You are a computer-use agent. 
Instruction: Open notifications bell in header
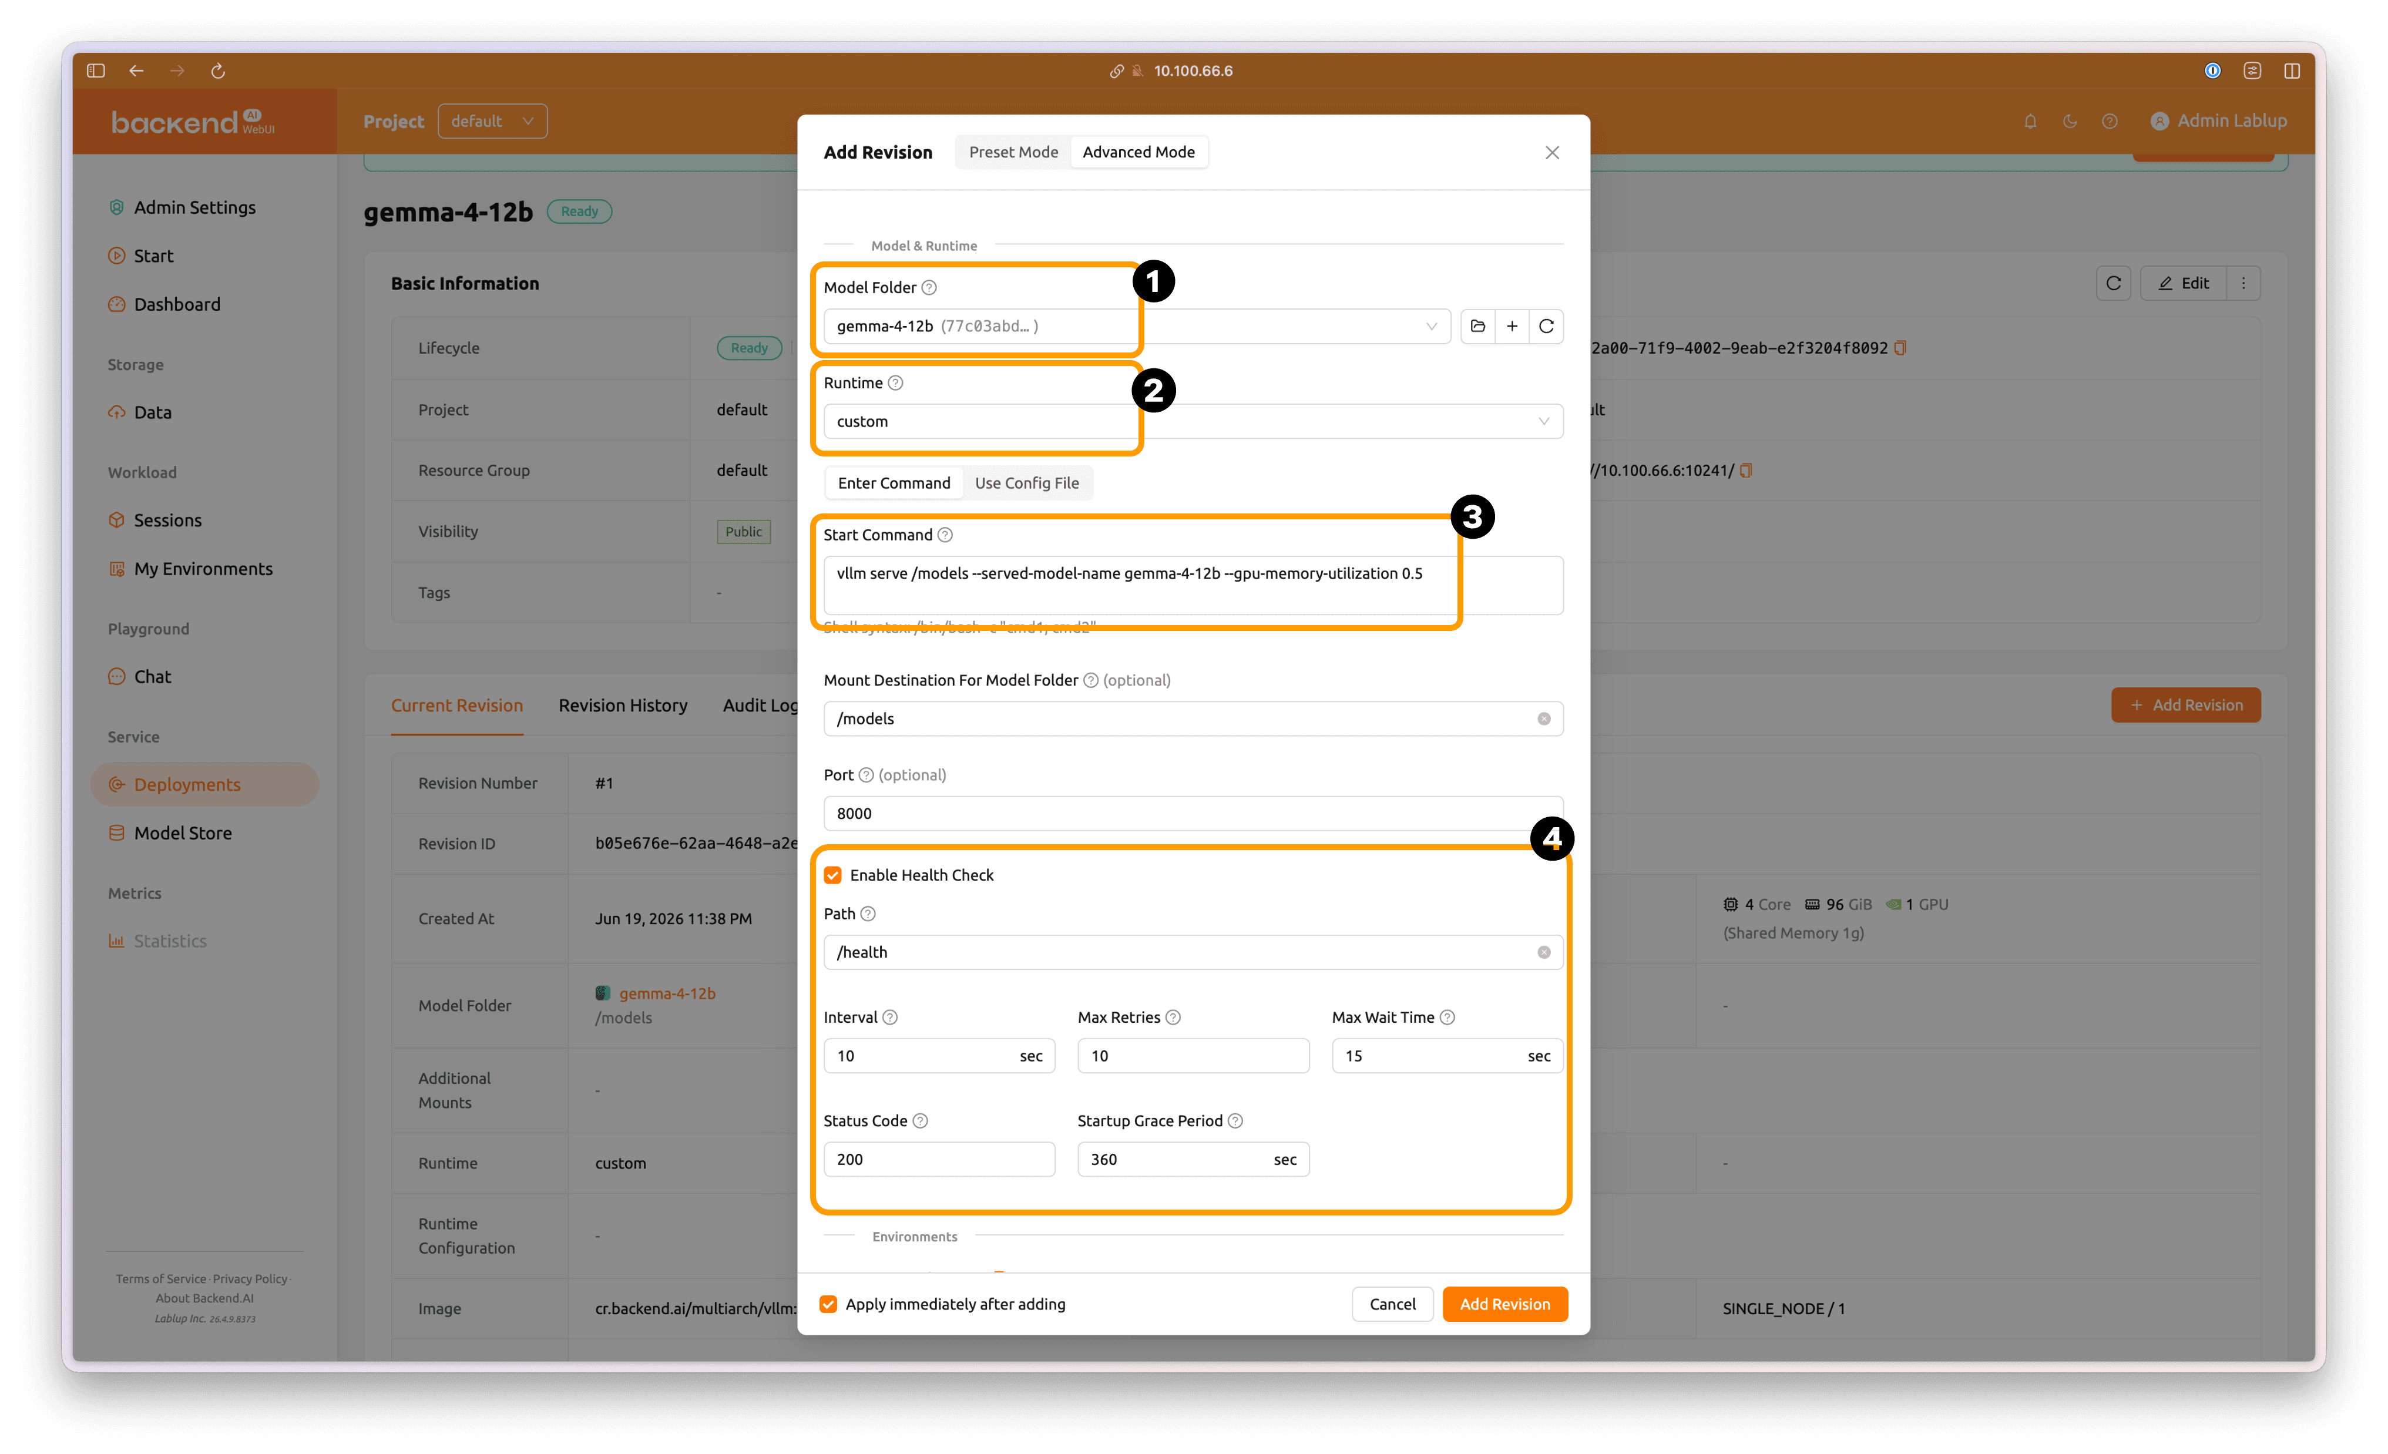(2030, 121)
